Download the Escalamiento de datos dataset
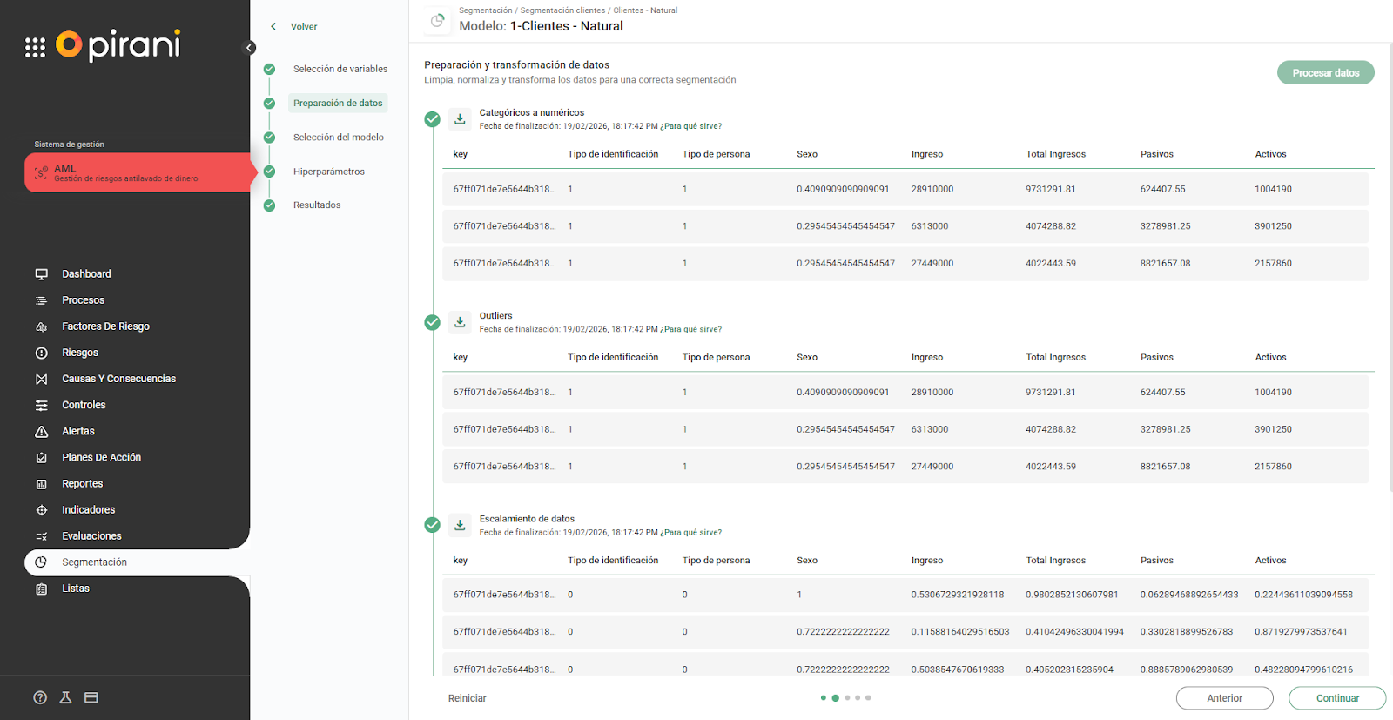Viewport: 1393px width, 720px height. tap(460, 525)
